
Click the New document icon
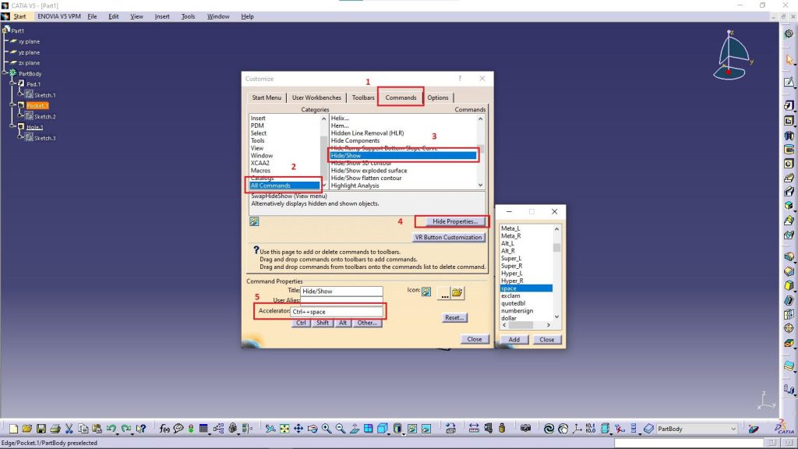(x=14, y=429)
